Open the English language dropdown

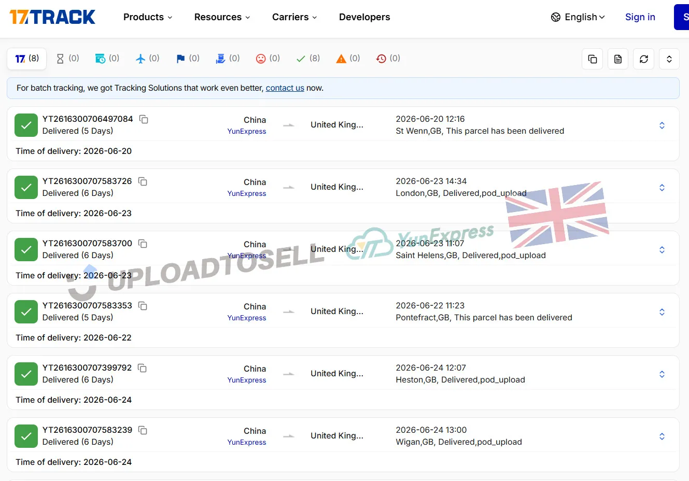point(585,17)
